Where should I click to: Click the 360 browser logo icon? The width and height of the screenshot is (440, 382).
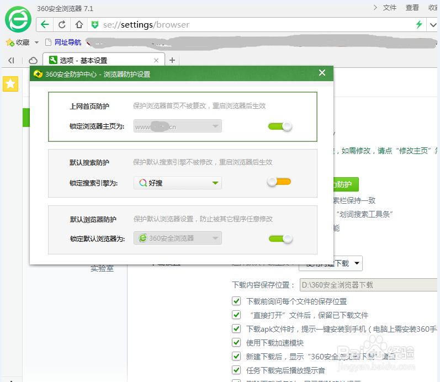point(18,19)
